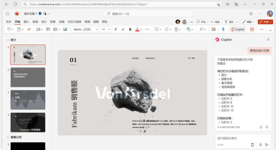Show the +4 additional collaborators
Image resolution: width=276 pixels, height=150 pixels.
click(191, 22)
